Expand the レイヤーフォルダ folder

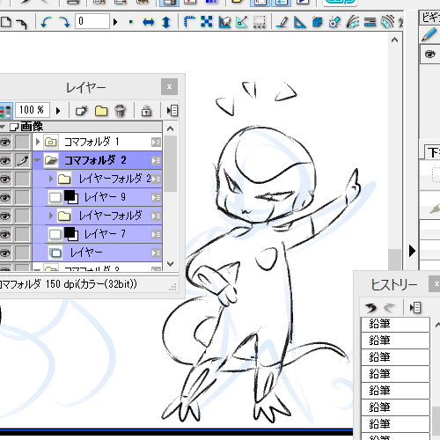(51, 216)
